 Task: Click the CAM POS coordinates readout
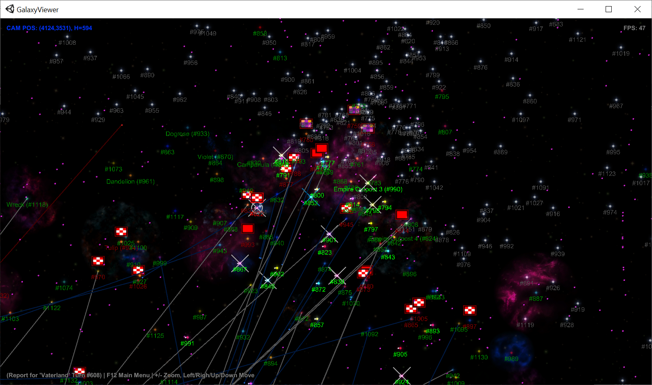pyautogui.click(x=49, y=28)
